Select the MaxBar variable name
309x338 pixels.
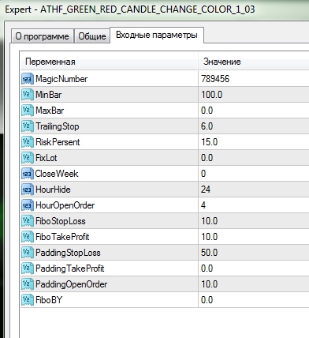(x=50, y=111)
